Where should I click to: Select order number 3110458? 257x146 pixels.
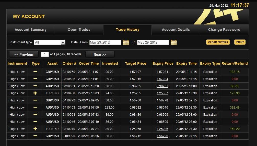69,93
